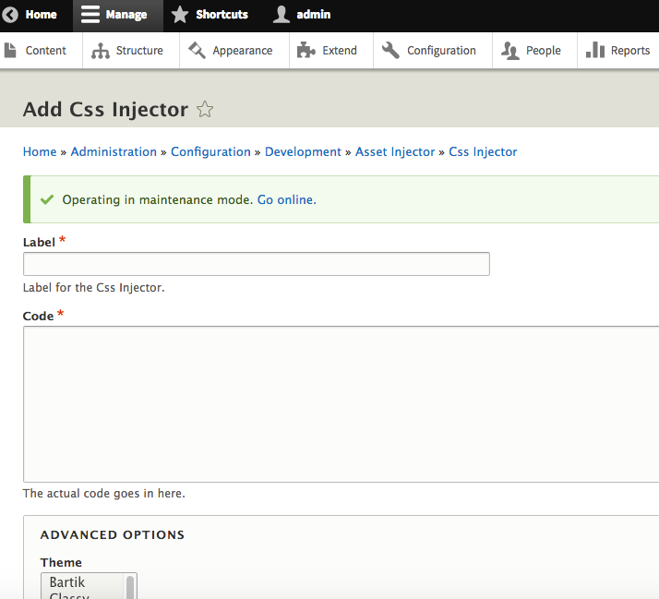
Task: Select Bartik in the Theme list
Action: coord(67,582)
